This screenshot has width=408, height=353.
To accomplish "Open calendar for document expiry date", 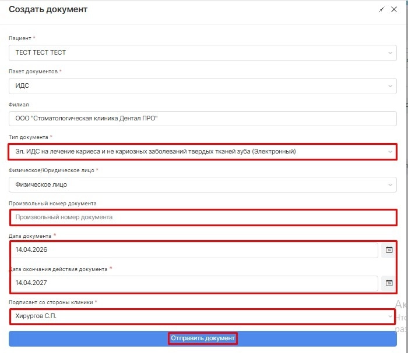I will point(389,283).
